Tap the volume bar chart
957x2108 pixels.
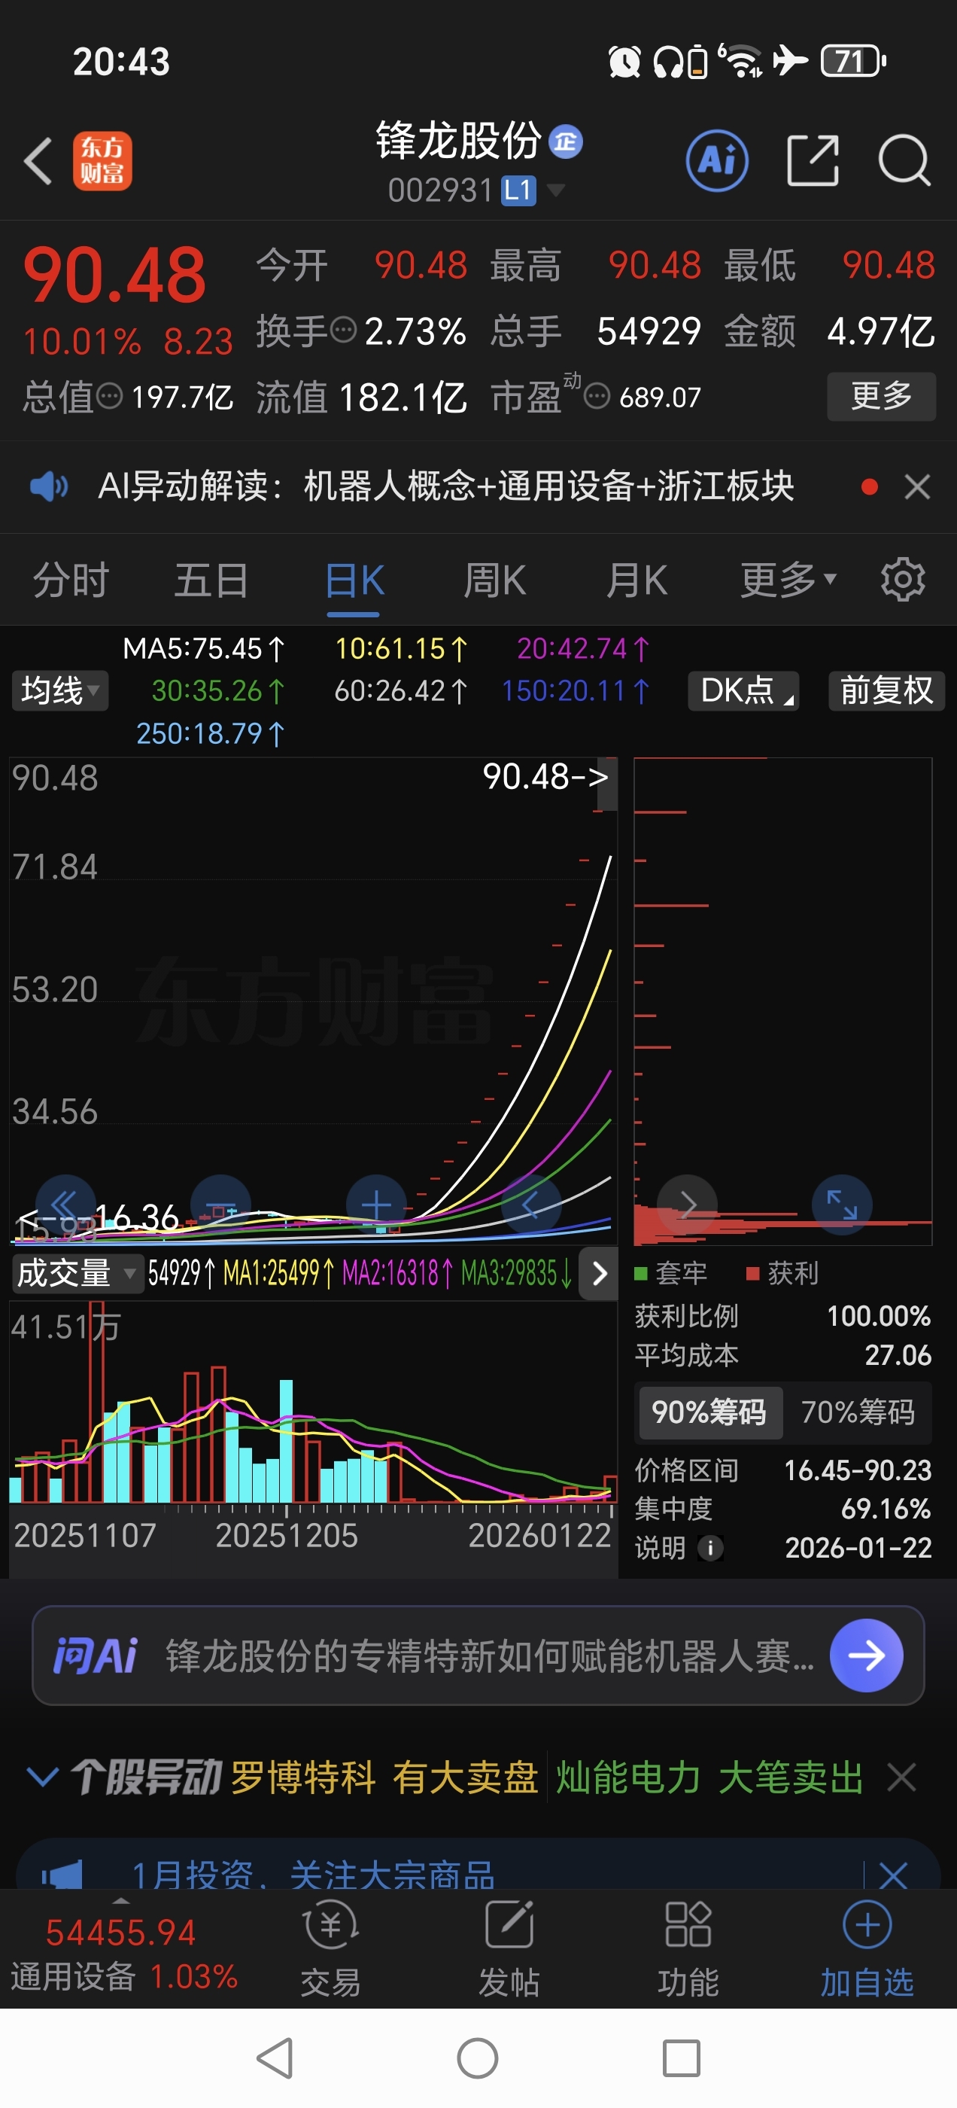(x=313, y=1403)
